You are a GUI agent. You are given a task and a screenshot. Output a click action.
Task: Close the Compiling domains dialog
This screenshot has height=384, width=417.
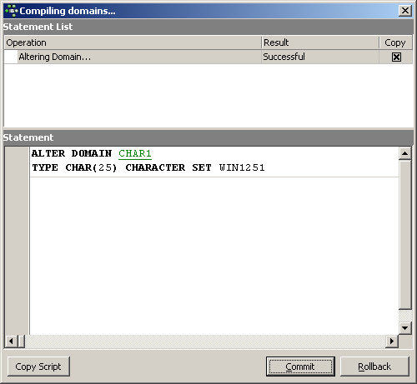click(x=405, y=11)
